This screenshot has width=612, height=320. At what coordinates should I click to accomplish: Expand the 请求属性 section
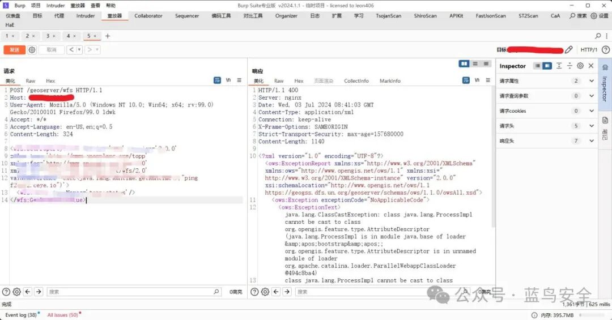pyautogui.click(x=547, y=81)
